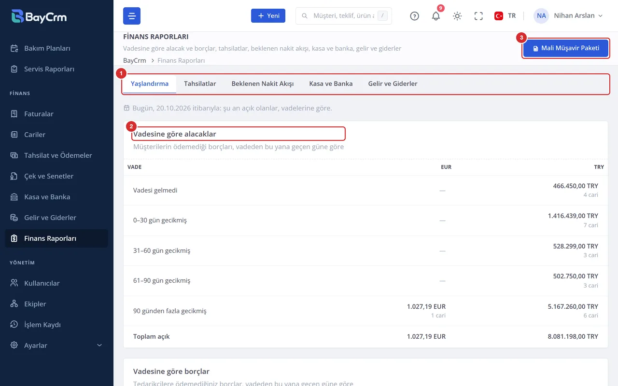Click the 5.167.260,00 TRY amount
Screen dimensions: 618x386
click(573, 306)
